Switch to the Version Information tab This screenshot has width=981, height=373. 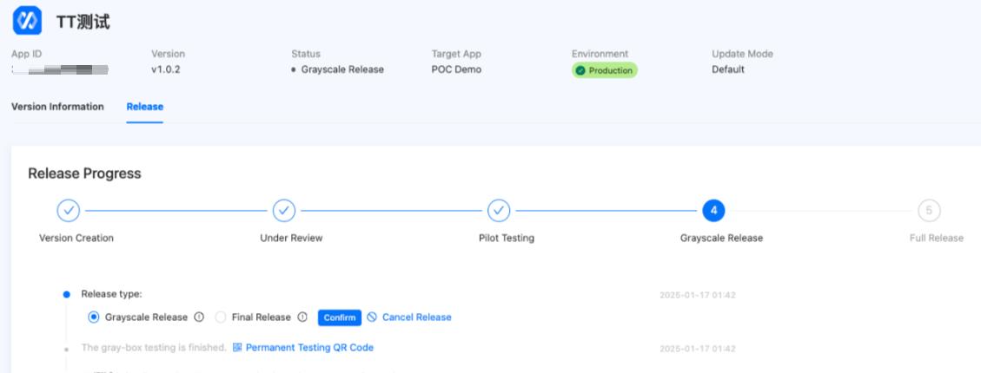click(57, 107)
